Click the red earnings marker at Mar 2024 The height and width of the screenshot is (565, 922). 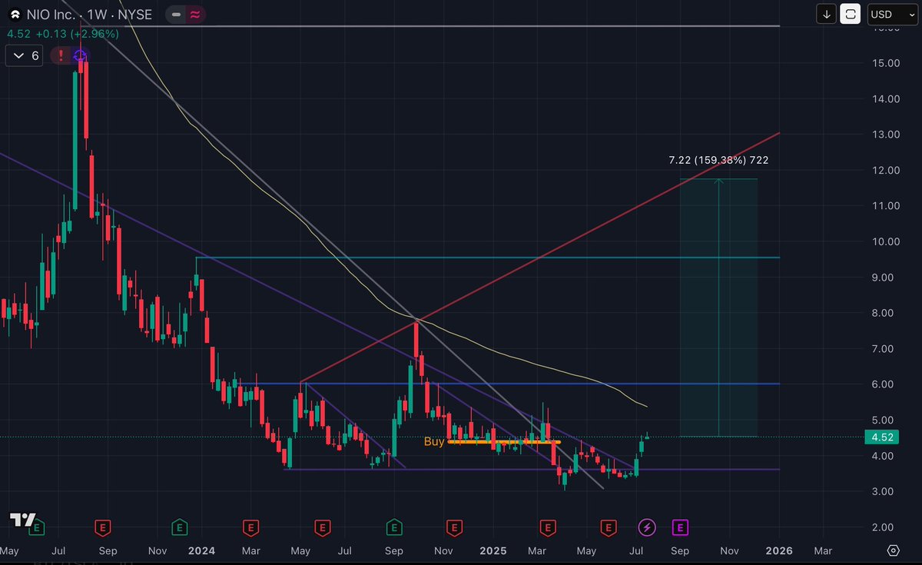pyautogui.click(x=250, y=527)
